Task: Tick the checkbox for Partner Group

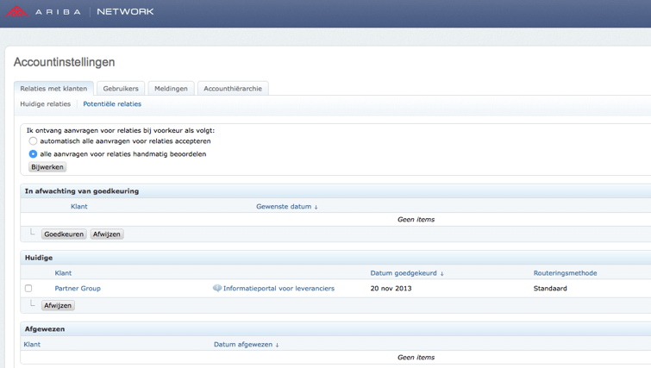Action: (x=28, y=288)
